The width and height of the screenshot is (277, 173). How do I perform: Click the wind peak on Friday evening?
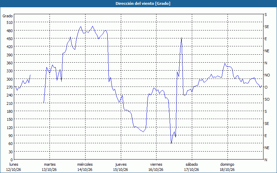(x=181, y=38)
